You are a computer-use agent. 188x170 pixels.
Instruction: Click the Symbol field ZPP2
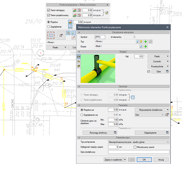click(100, 37)
